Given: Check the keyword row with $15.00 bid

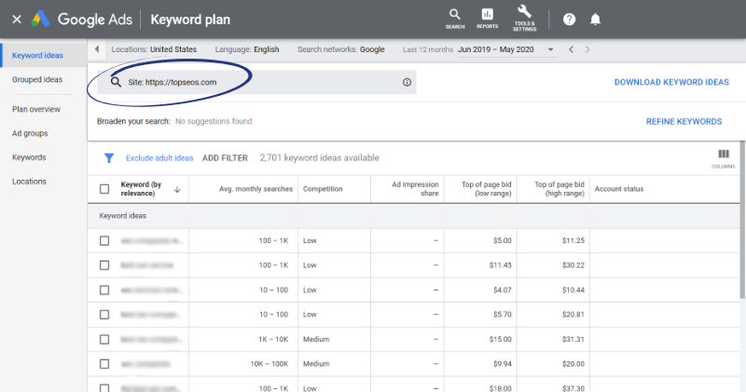Looking at the screenshot, I should [x=104, y=339].
